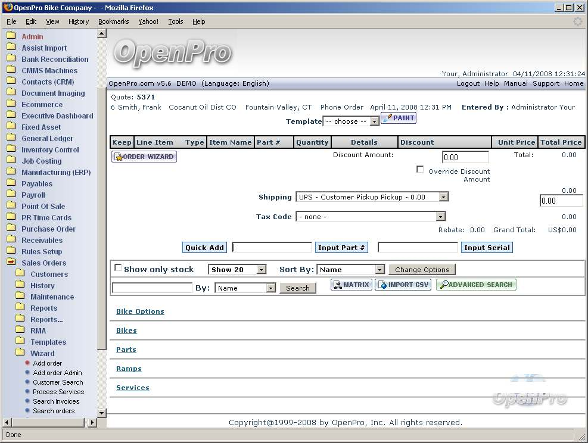588x443 pixels.
Task: Open the Bookmarks menu
Action: click(x=113, y=21)
